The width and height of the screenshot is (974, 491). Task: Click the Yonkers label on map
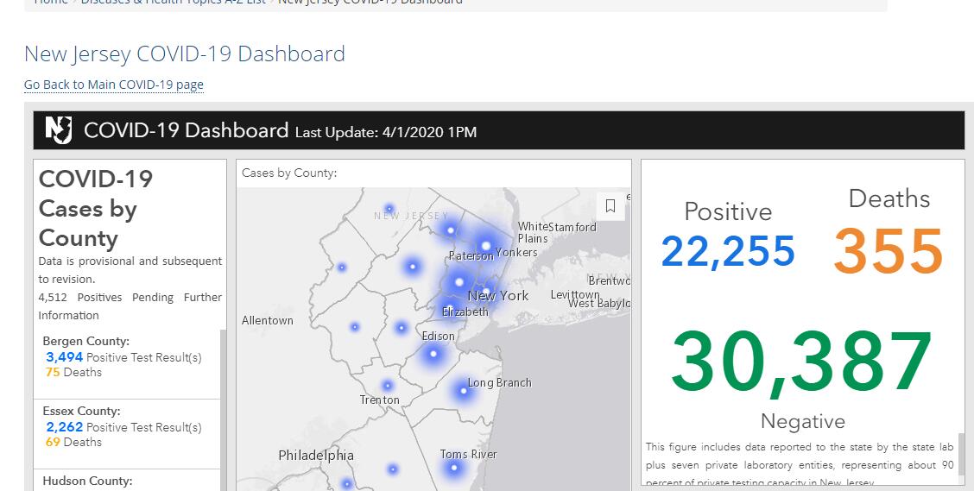(x=517, y=252)
